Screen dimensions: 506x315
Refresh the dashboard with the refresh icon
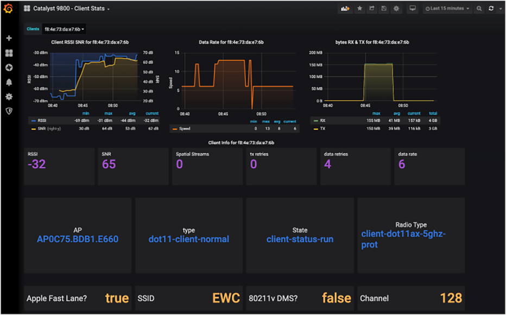pyautogui.click(x=491, y=9)
